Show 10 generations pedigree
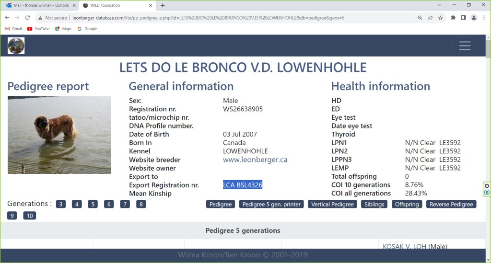 click(x=30, y=216)
